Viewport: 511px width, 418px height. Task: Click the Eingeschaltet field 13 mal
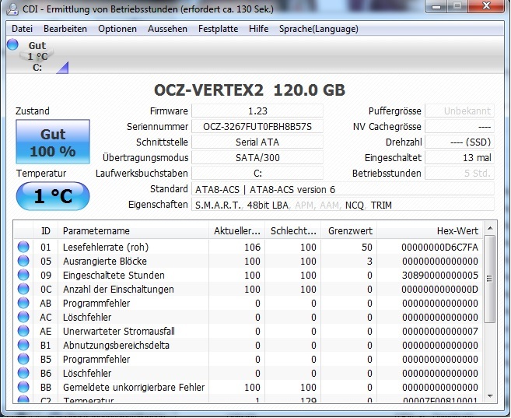click(460, 158)
